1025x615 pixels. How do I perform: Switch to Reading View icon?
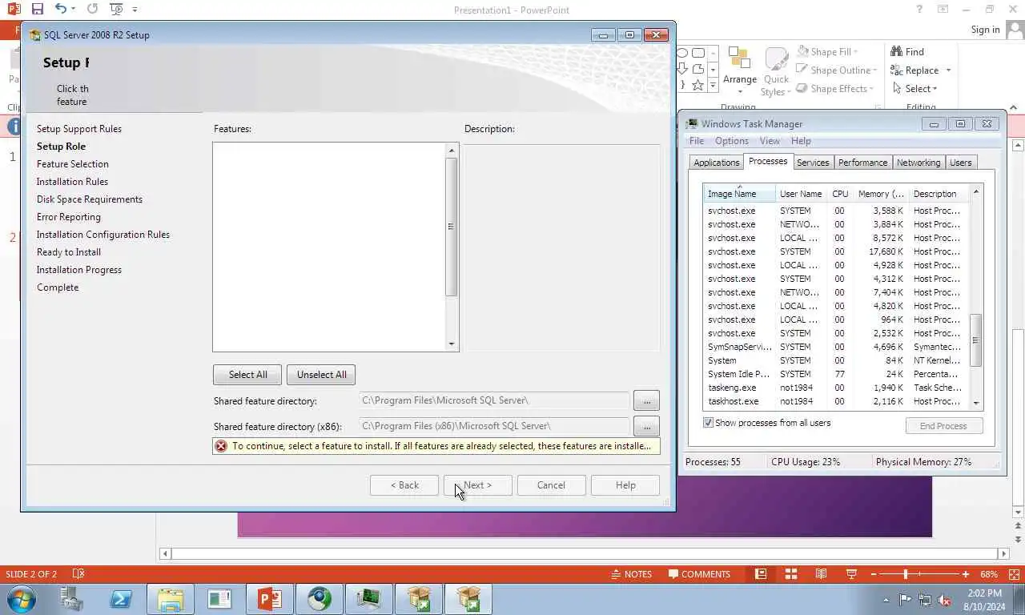(821, 574)
